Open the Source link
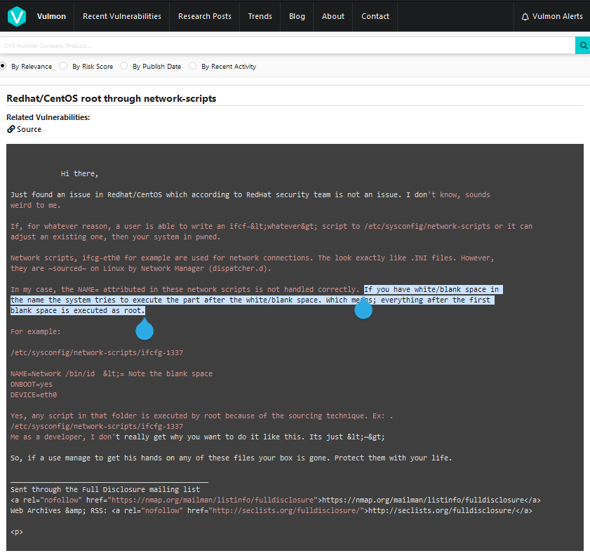The height and width of the screenshot is (558, 590). (x=29, y=129)
